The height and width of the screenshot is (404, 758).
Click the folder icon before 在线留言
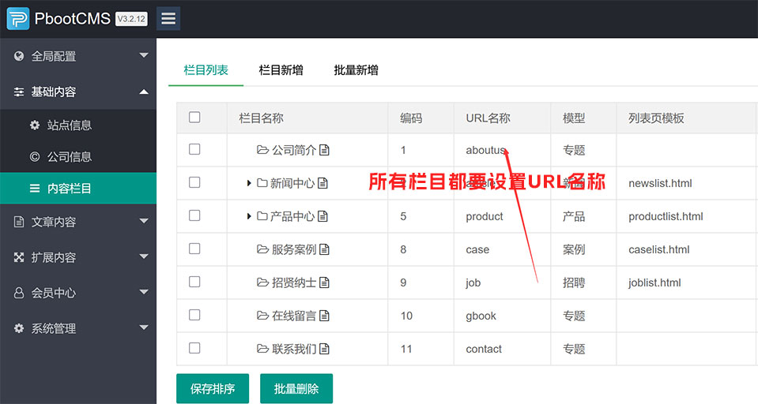(x=262, y=316)
